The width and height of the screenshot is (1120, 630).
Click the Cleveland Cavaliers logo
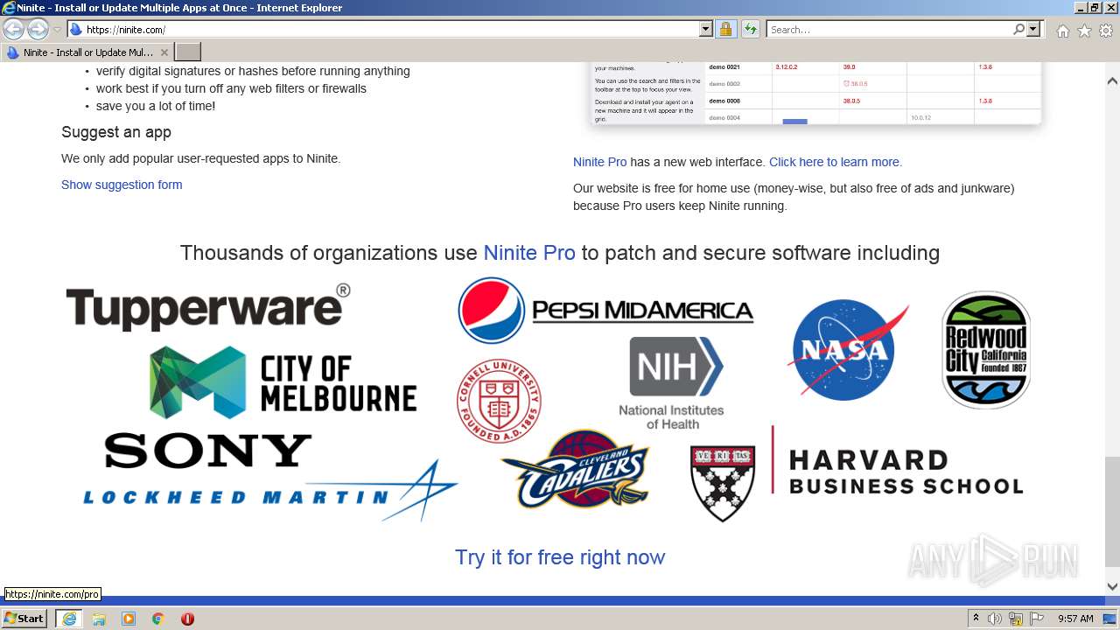point(575,470)
